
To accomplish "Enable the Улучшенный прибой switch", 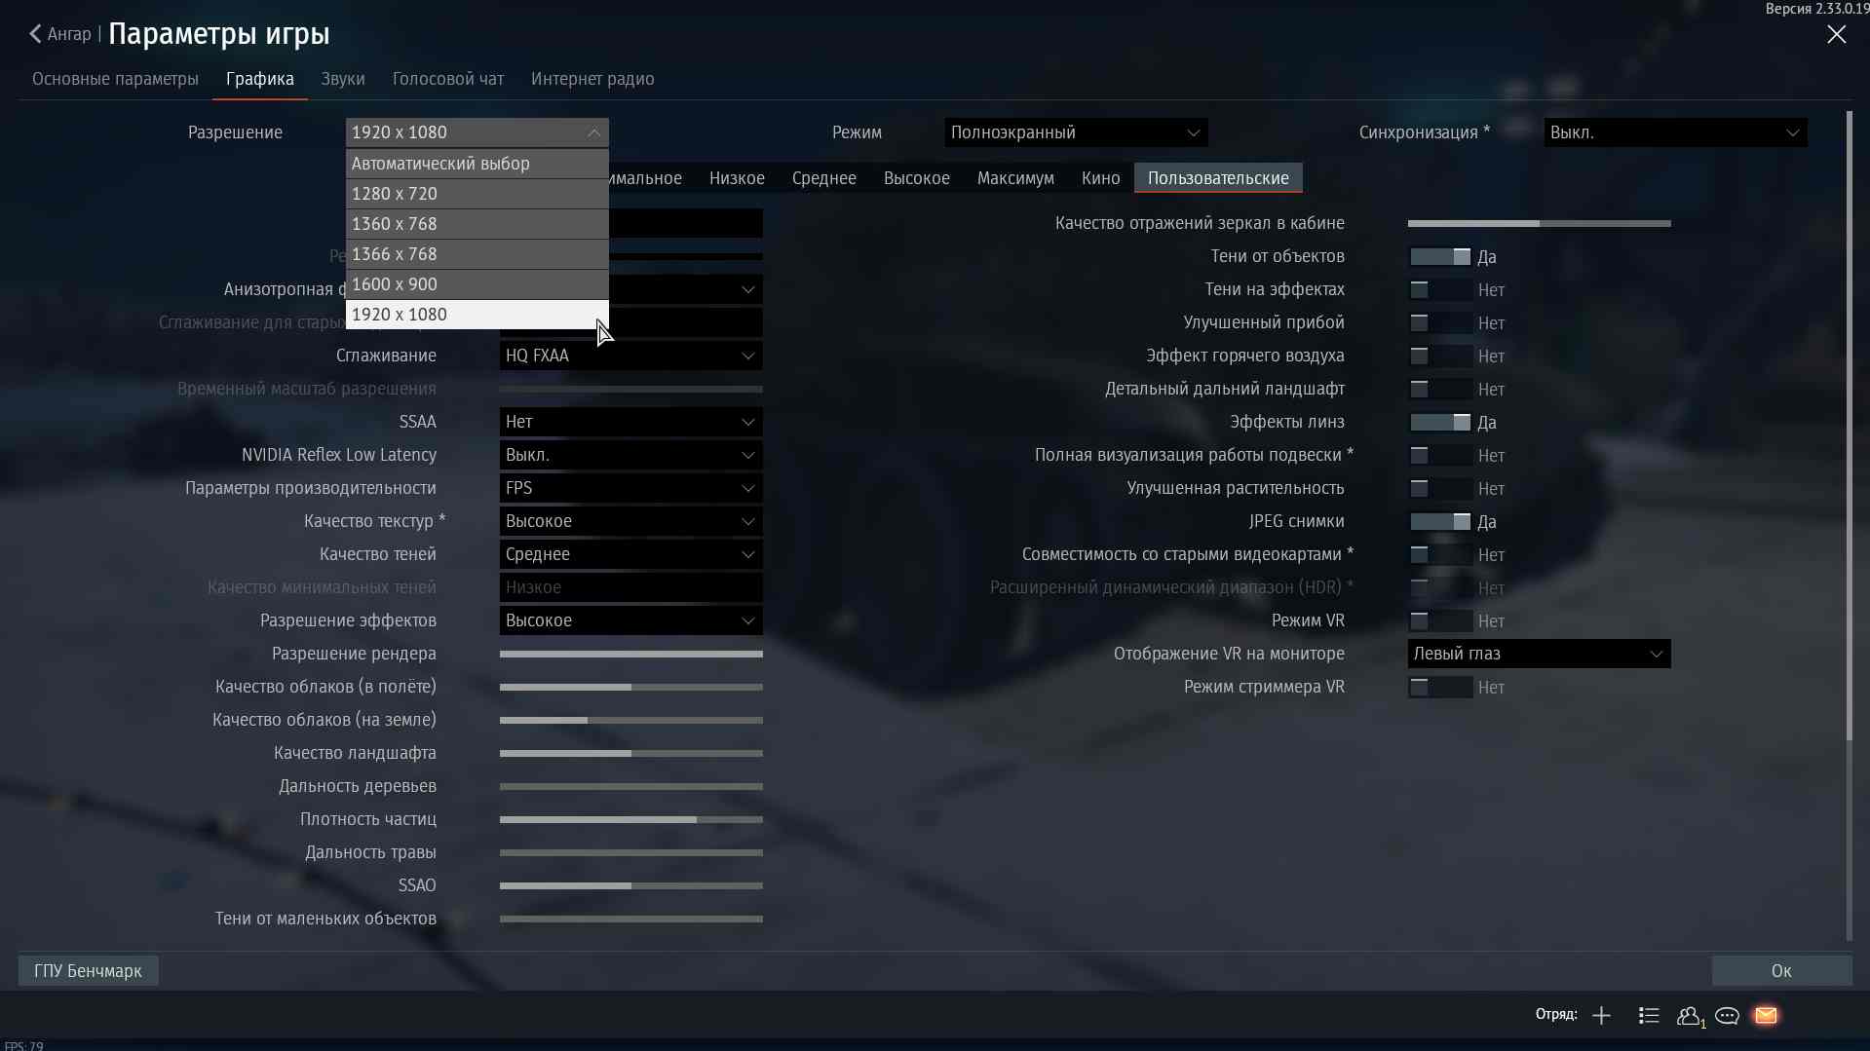I will click(x=1440, y=323).
